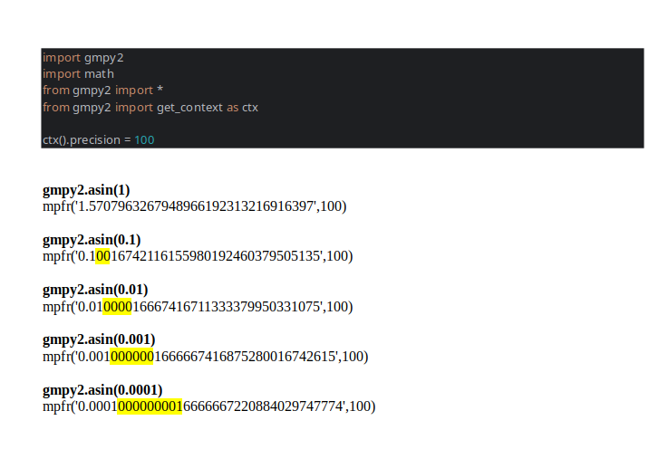Click the "import math" code line

(x=78, y=73)
